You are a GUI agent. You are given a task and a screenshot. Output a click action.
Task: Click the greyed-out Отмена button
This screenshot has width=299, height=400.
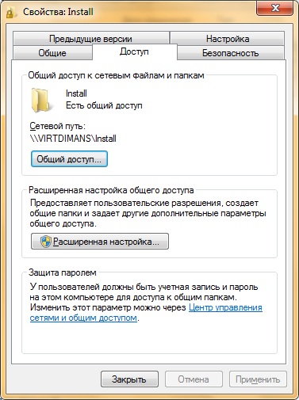(194, 379)
